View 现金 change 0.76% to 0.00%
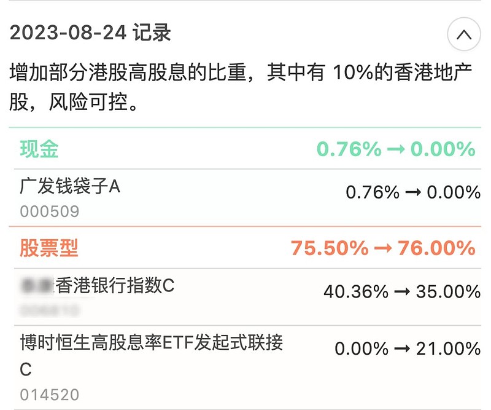Image resolution: width=491 pixels, height=410 pixels. 396,149
